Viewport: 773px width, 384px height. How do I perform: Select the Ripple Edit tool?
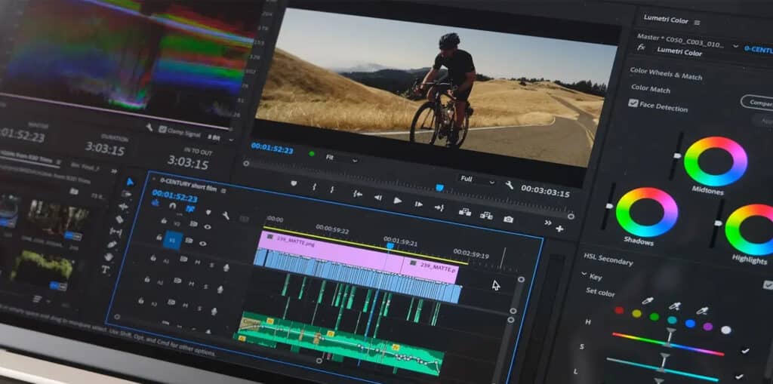[123, 207]
